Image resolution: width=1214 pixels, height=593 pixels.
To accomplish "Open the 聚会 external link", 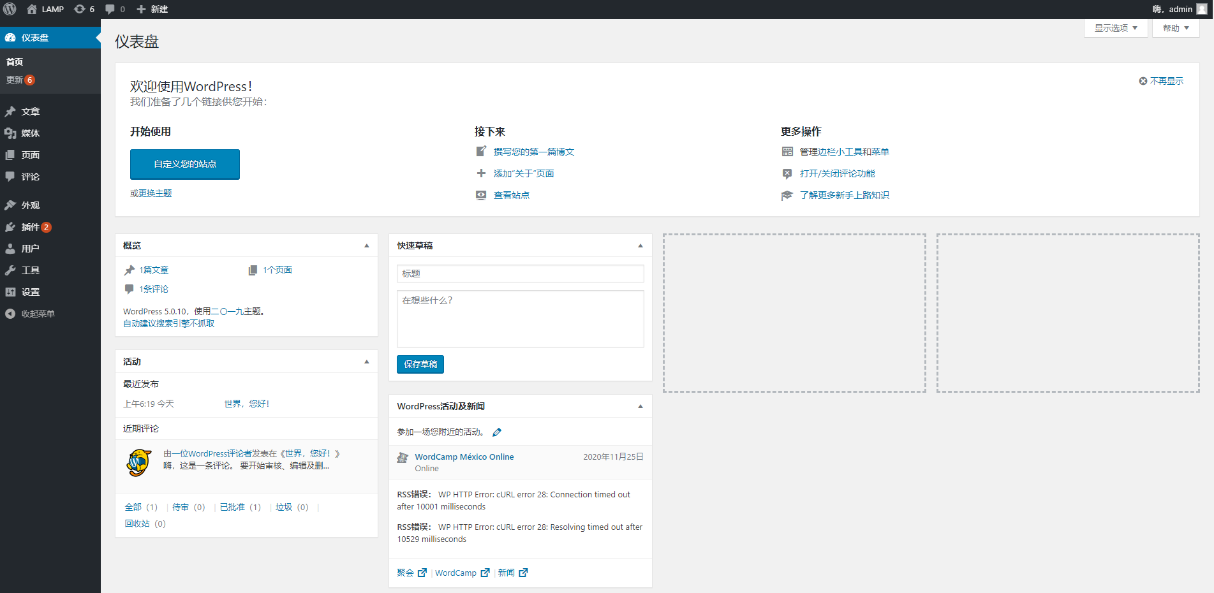I will 411,573.
